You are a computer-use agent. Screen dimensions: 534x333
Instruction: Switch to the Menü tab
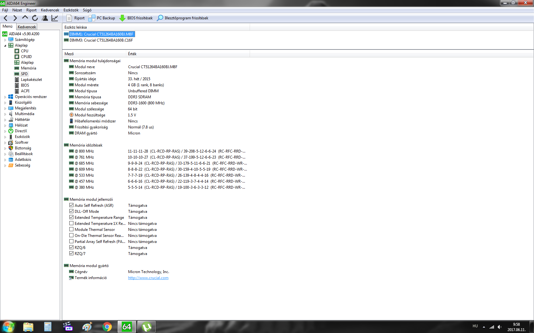coord(8,26)
